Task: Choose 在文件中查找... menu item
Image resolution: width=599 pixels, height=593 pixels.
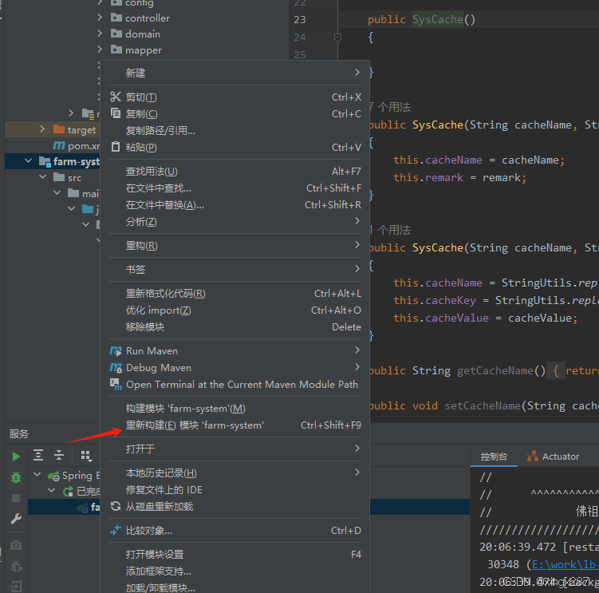Action: tap(235, 188)
